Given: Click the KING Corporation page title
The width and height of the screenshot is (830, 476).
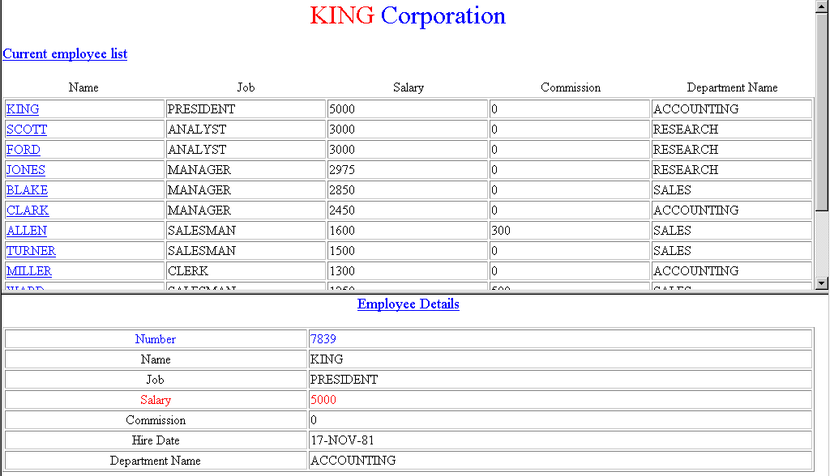Looking at the screenshot, I should [408, 15].
